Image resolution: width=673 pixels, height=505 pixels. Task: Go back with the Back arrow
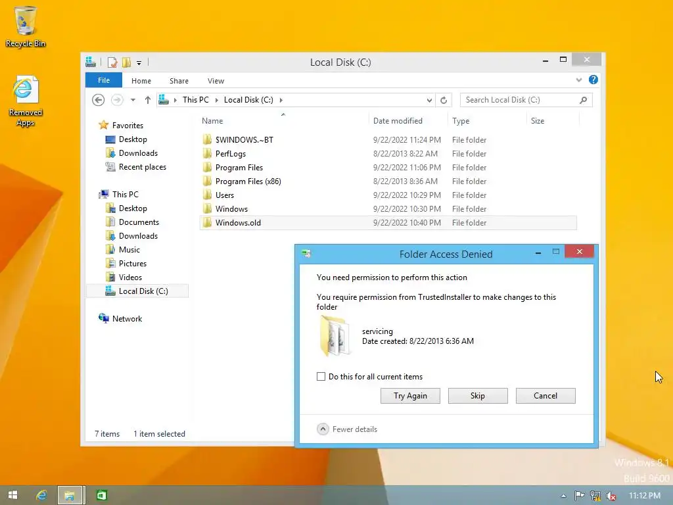(x=99, y=100)
